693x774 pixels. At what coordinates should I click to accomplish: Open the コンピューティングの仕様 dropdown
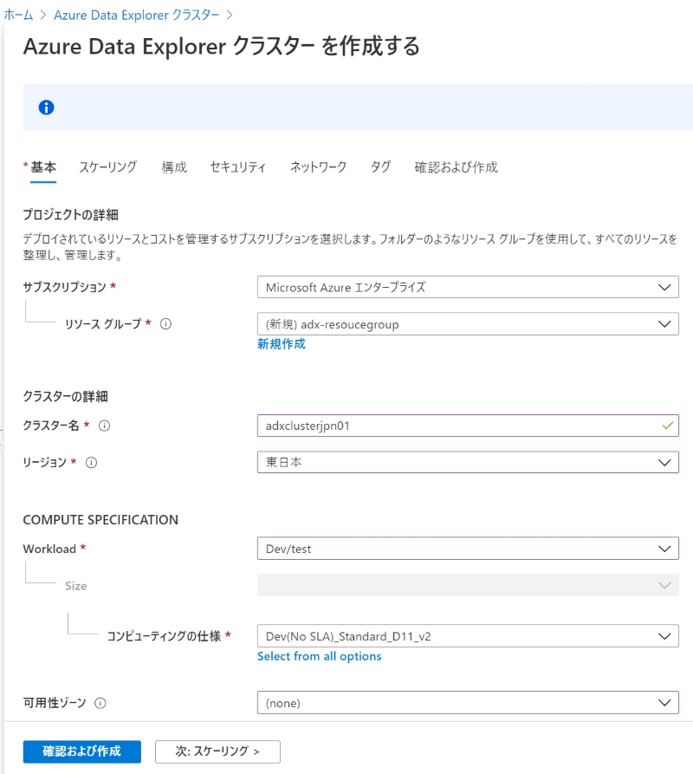468,636
